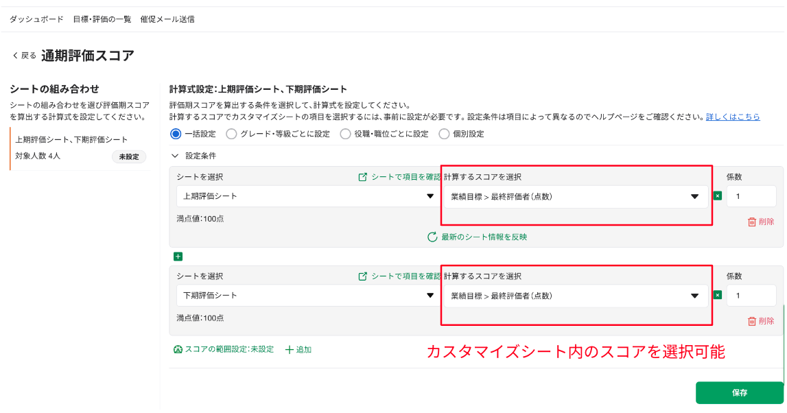Viewport: 787px width, 413px height.
Task: Select the 一括設定 radio button
Action: point(176,134)
